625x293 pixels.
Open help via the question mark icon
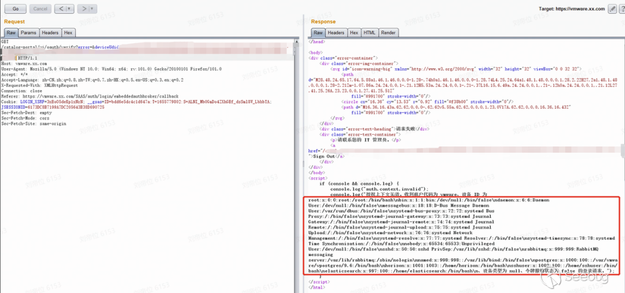(621, 9)
